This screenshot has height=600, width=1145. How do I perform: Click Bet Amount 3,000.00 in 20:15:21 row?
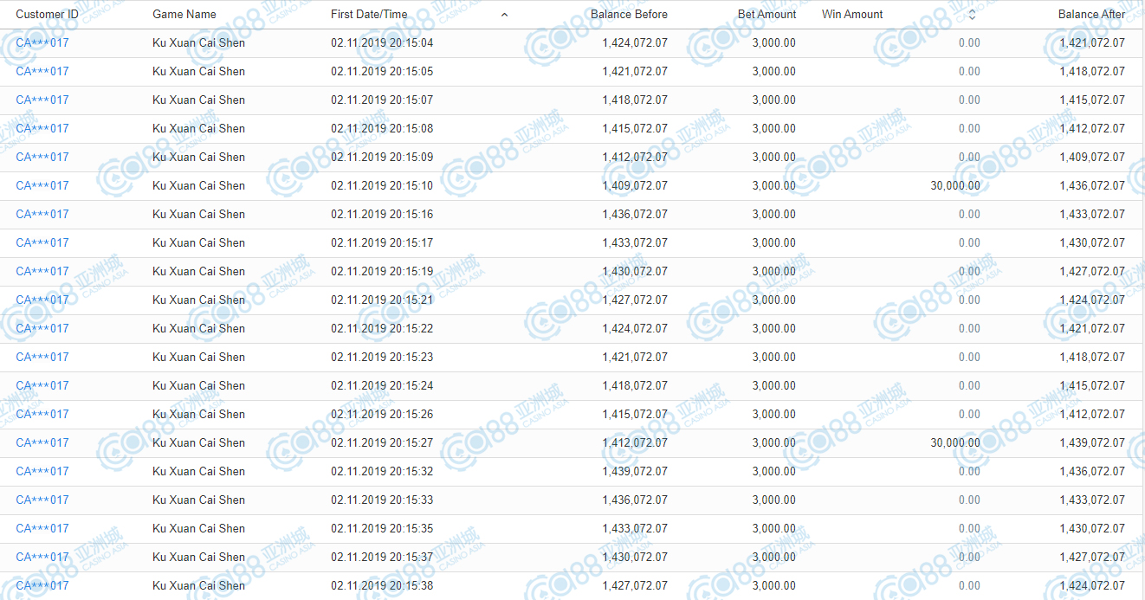[x=774, y=300]
